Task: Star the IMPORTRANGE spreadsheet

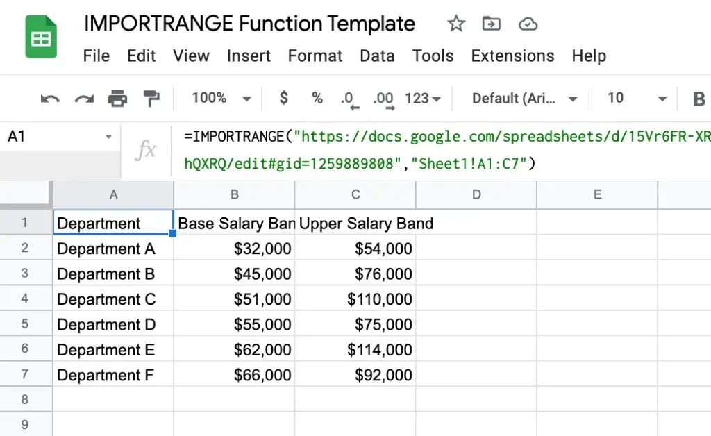Action: coord(456,23)
